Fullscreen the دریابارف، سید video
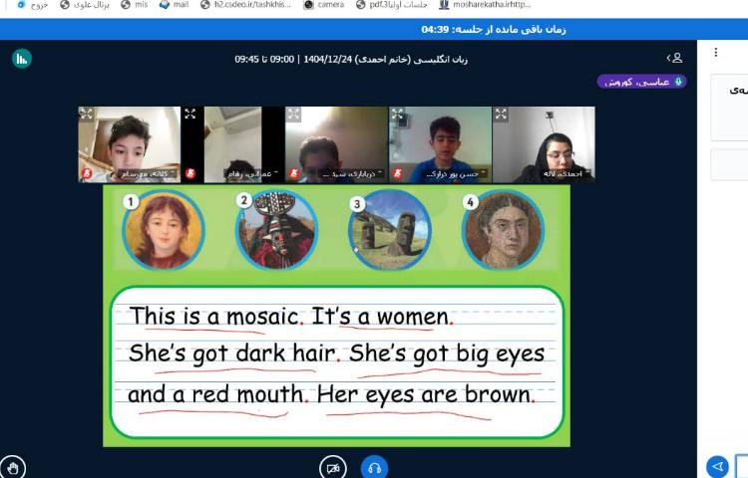The image size is (748, 478). pyautogui.click(x=293, y=114)
